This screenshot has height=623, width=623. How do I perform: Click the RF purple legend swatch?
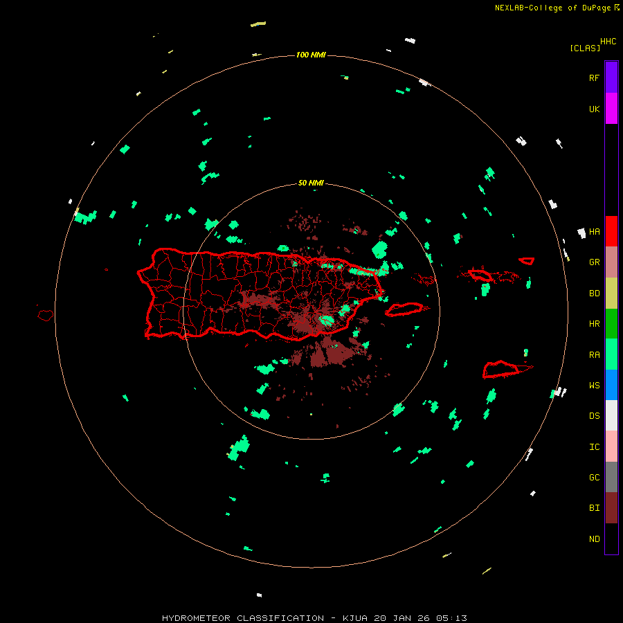pyautogui.click(x=611, y=77)
